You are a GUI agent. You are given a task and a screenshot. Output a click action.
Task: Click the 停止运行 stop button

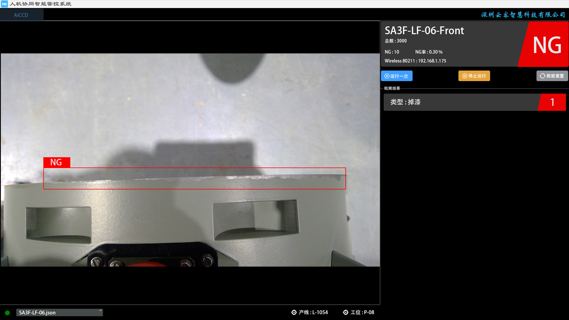(474, 76)
